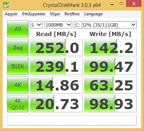The width and height of the screenshot is (144, 131).
Task: Open the Θέμα menu
Action: (55, 14)
